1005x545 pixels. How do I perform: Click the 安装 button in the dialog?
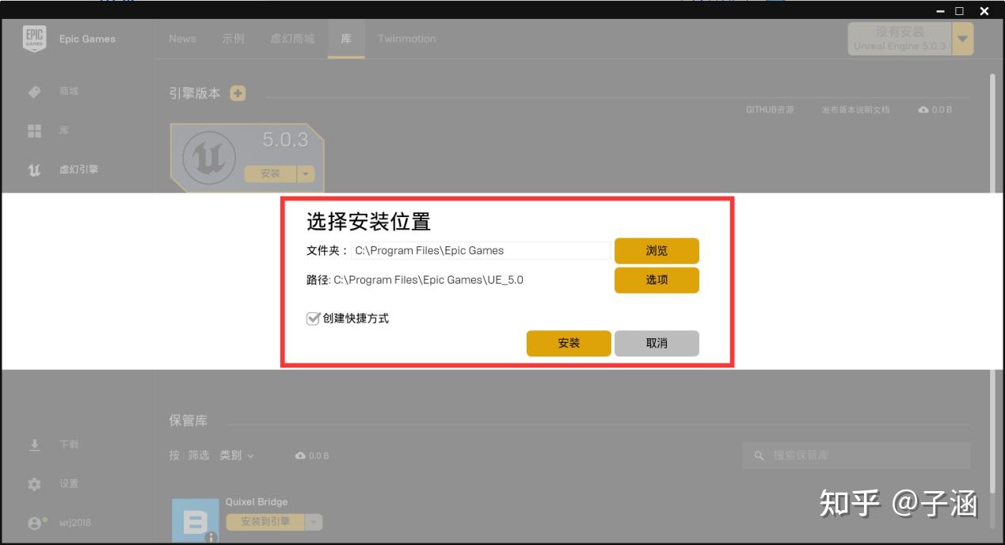coord(569,343)
